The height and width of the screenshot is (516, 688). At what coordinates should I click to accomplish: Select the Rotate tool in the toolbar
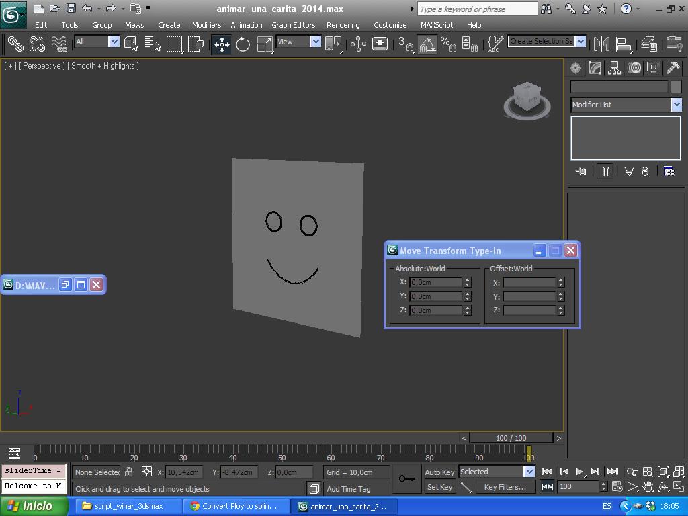pyautogui.click(x=243, y=44)
